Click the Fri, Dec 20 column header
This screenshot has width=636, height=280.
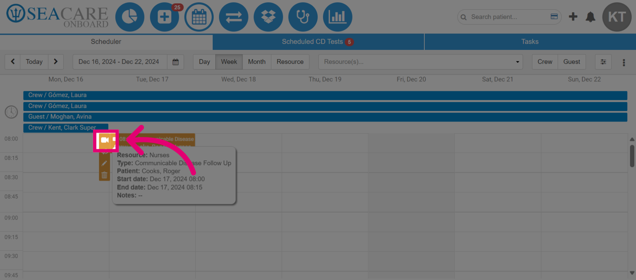click(x=411, y=79)
